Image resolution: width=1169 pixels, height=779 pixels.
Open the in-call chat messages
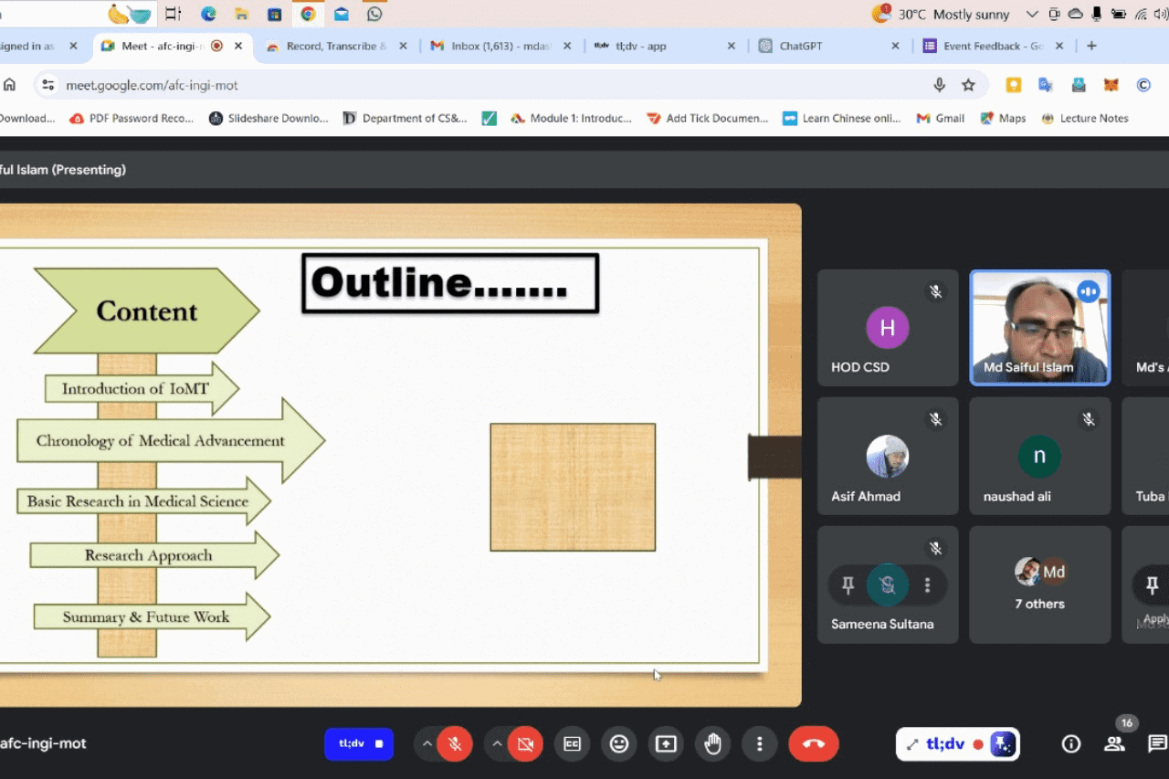coord(1157,744)
